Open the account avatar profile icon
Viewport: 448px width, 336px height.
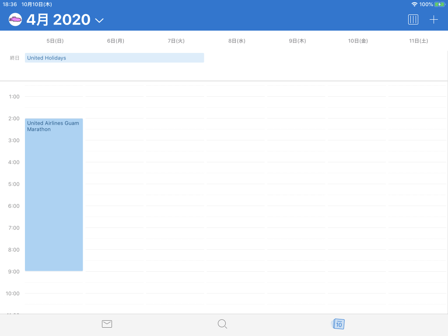click(x=15, y=20)
